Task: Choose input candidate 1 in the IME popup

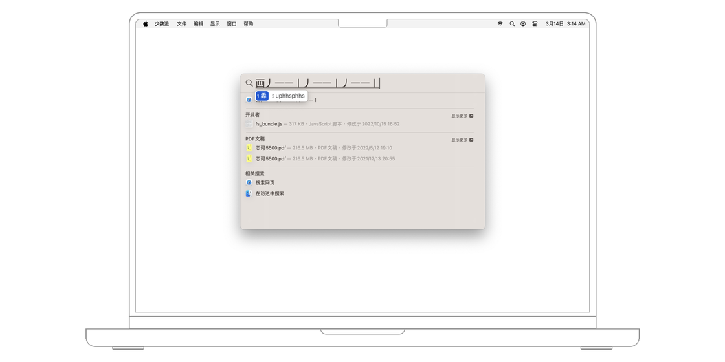Action: coord(262,96)
